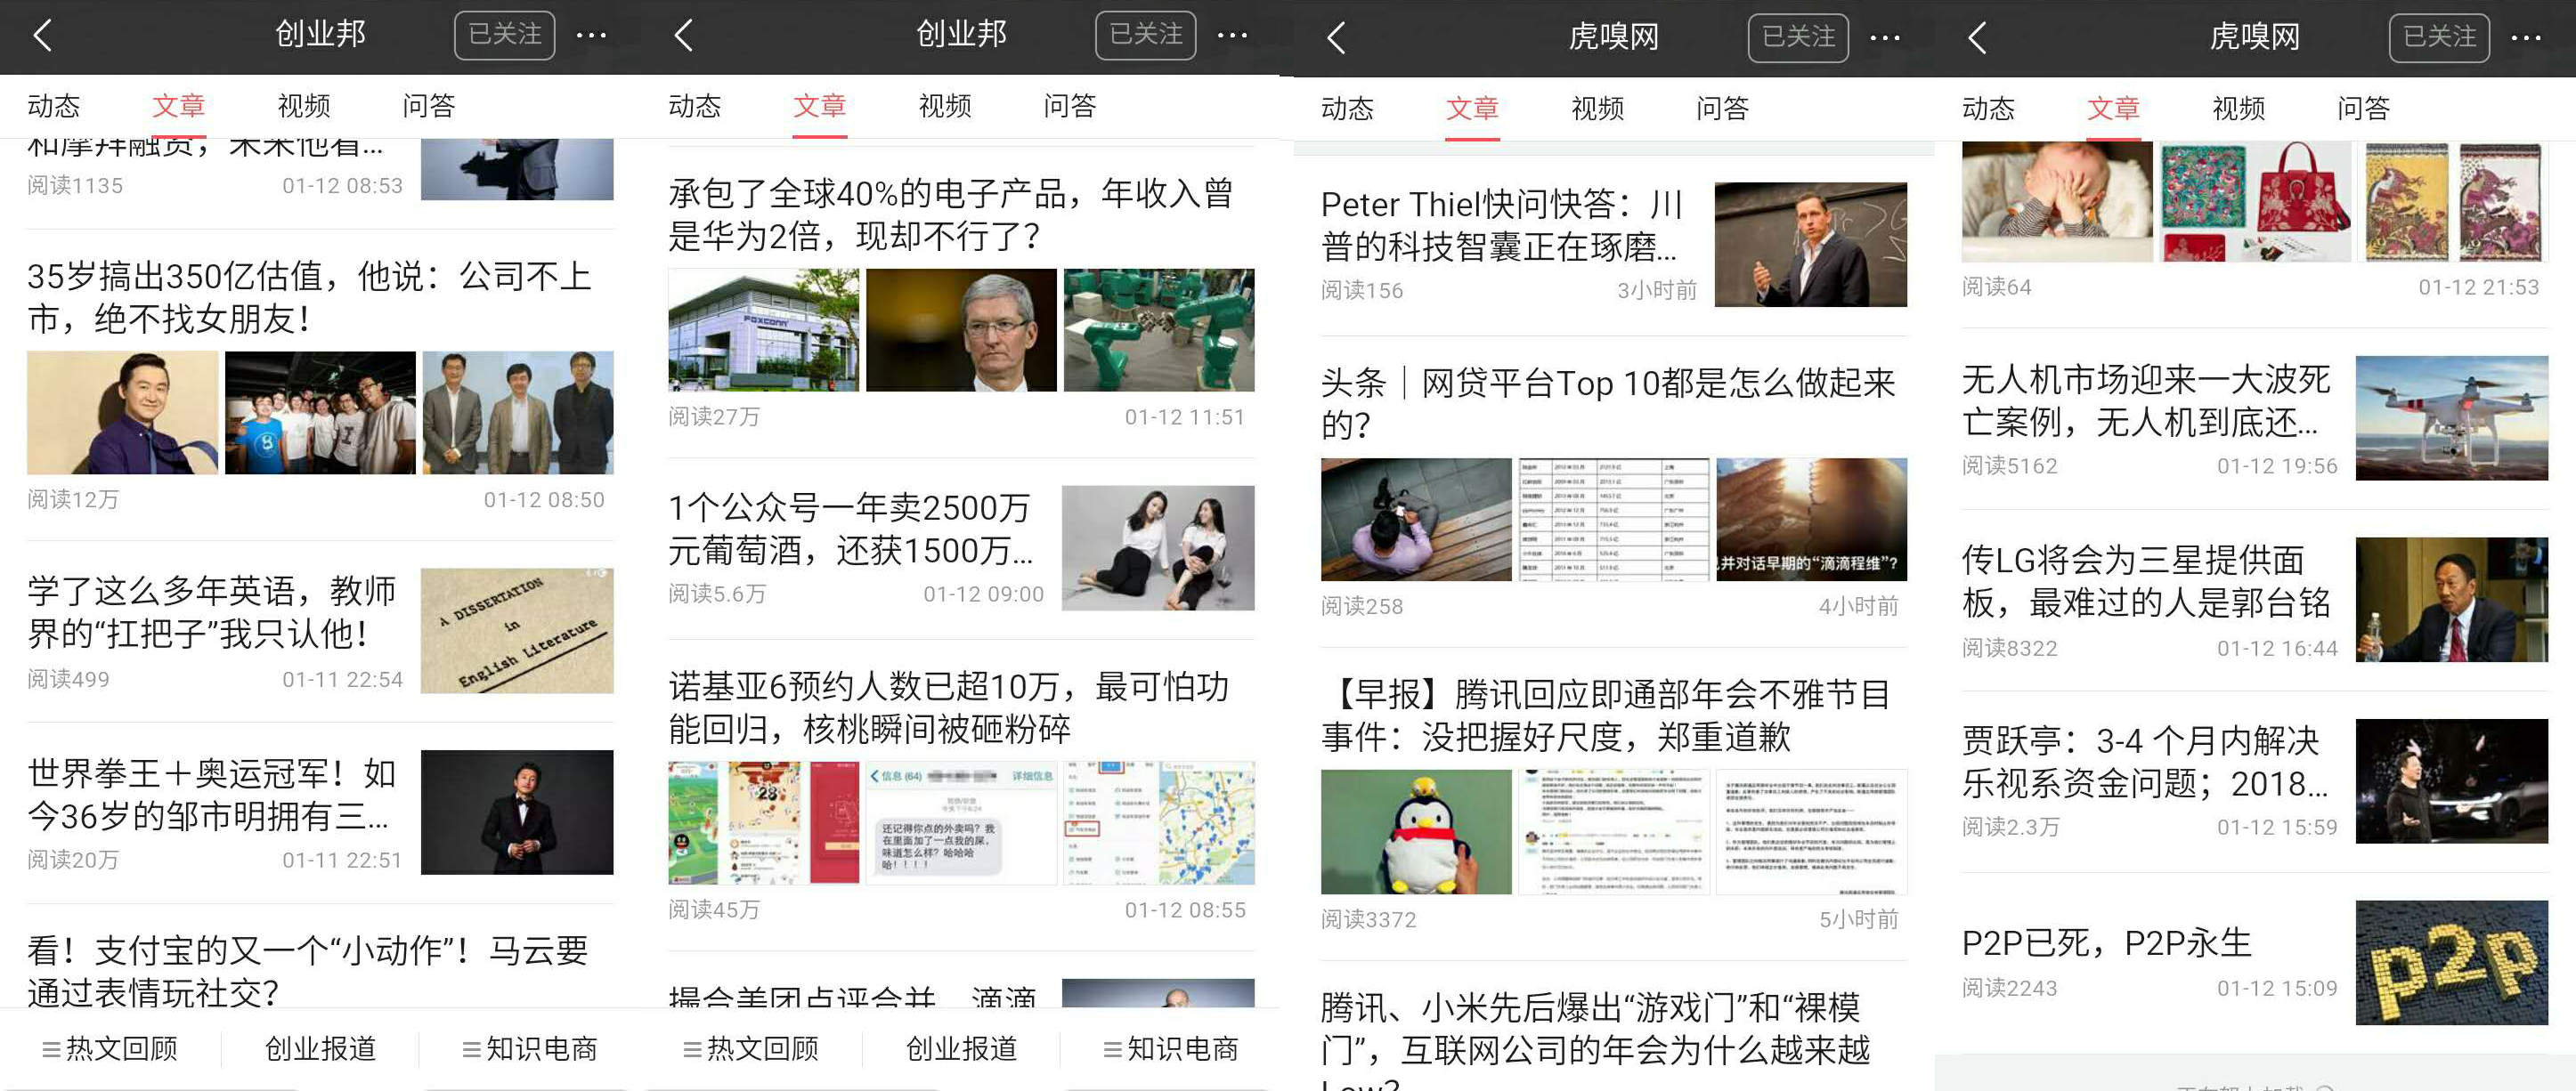Toggle 已关注 in first 创业邦 panel

[505, 36]
